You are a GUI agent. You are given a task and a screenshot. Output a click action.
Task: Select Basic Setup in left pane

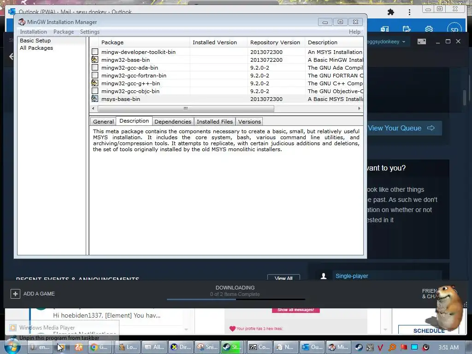coord(35,41)
